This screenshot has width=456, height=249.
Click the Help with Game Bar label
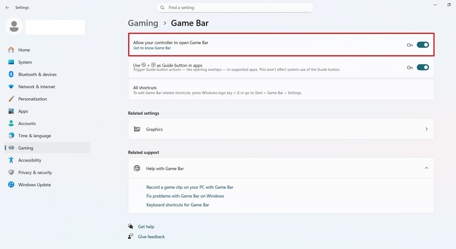click(x=165, y=169)
